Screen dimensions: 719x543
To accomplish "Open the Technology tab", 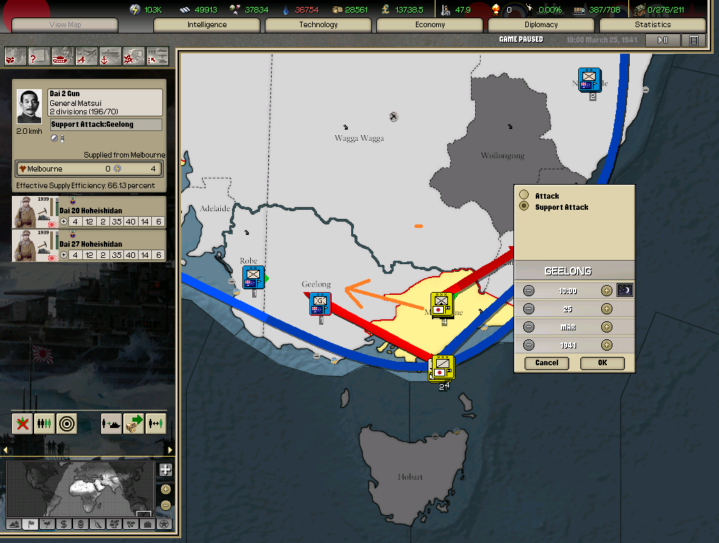I will click(x=318, y=25).
